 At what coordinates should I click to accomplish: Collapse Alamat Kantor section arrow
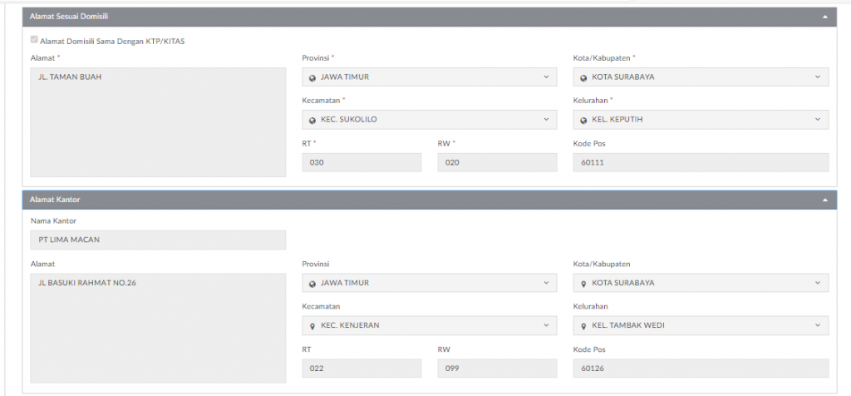pyautogui.click(x=825, y=200)
